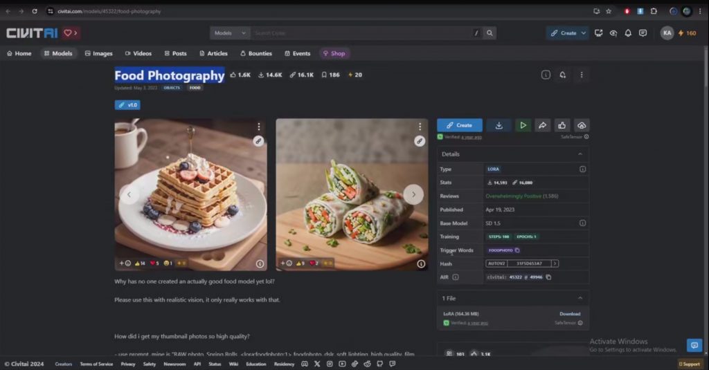This screenshot has width=709, height=370.
Task: Click the bell-plus notify icon for model
Action: click(562, 75)
